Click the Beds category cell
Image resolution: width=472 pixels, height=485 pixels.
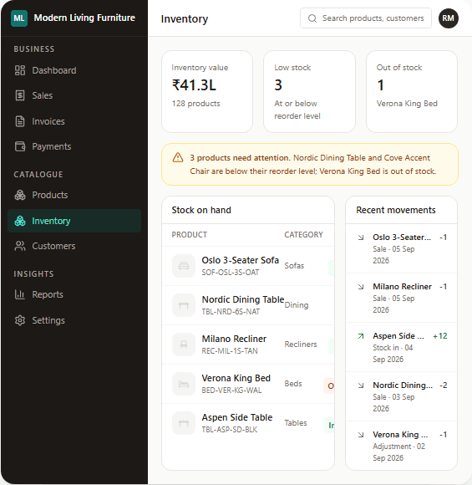coord(293,384)
